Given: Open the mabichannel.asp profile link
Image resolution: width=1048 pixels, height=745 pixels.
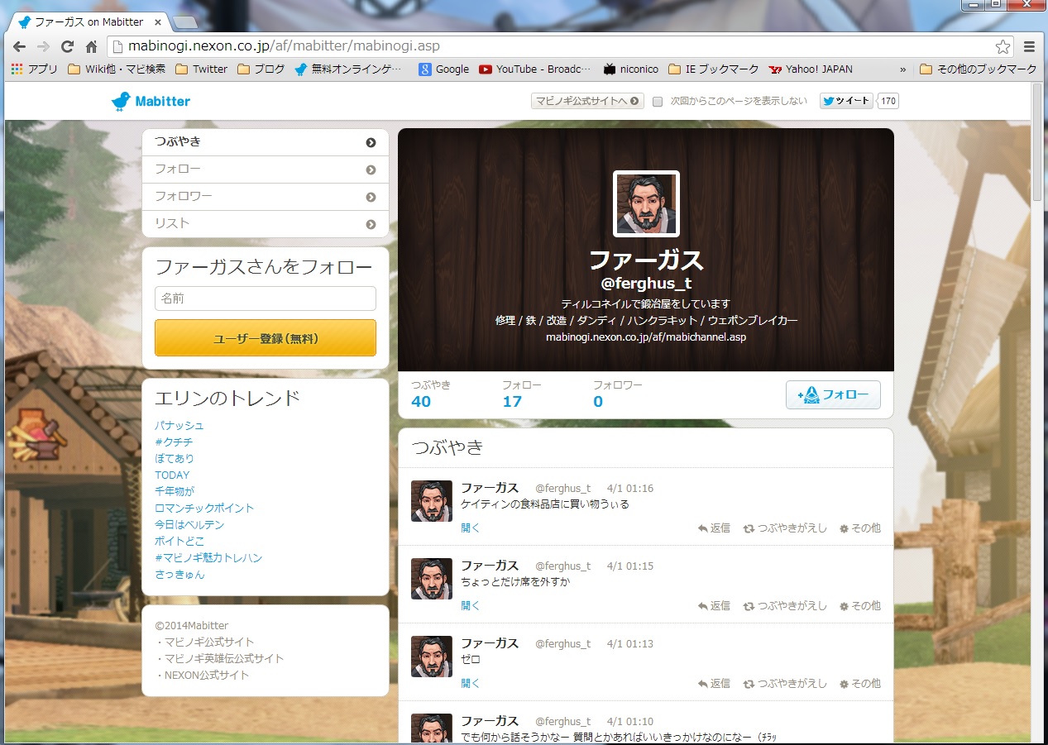Looking at the screenshot, I should click(x=646, y=337).
